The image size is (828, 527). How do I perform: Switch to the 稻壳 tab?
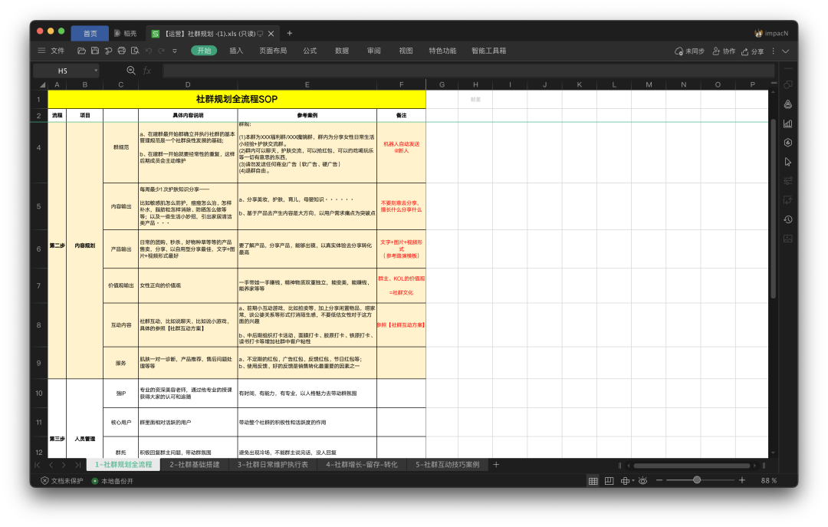[126, 33]
